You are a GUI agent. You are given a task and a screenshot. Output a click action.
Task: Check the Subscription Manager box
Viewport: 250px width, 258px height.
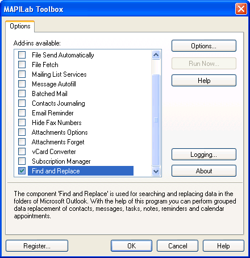click(x=22, y=161)
